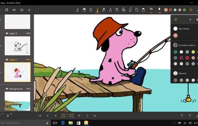Select the scissors cut tool

(x=78, y=10)
